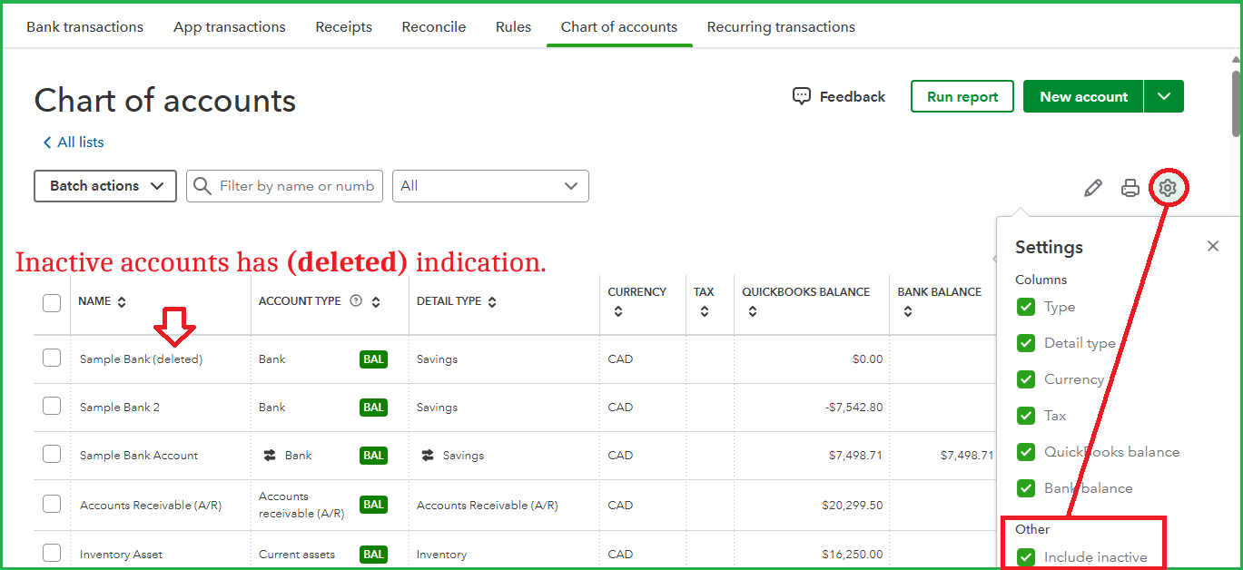Click BAL badge for Sample Bank 2
The image size is (1243, 570).
[x=373, y=408]
